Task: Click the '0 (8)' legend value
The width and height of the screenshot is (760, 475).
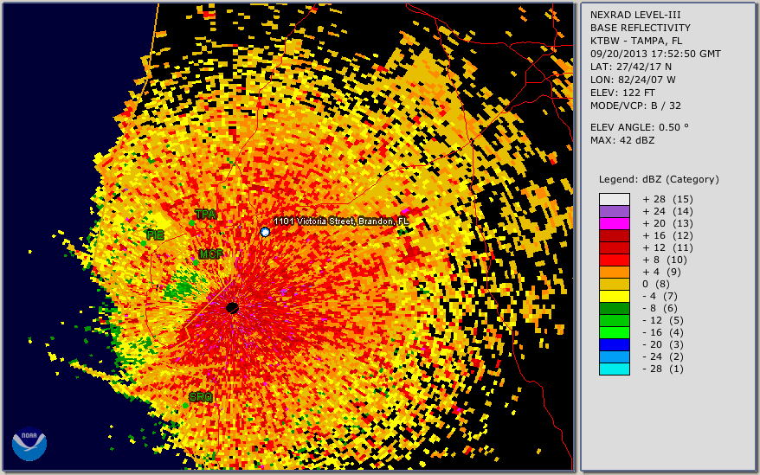Action: point(656,284)
